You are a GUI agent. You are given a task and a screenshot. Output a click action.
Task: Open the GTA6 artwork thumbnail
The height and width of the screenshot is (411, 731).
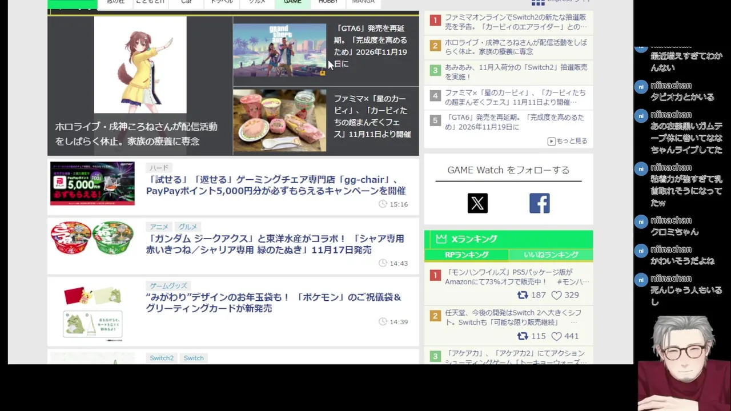pyautogui.click(x=279, y=50)
